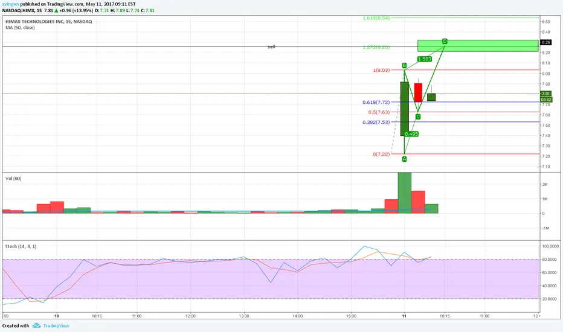Select the red candle
563x332 pixels.
pyautogui.click(x=418, y=92)
